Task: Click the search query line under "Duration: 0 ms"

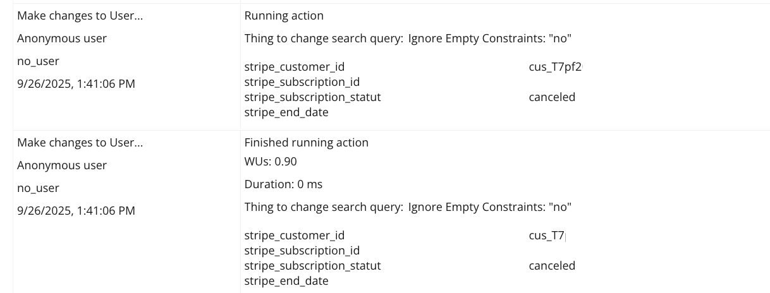Action: tap(408, 207)
